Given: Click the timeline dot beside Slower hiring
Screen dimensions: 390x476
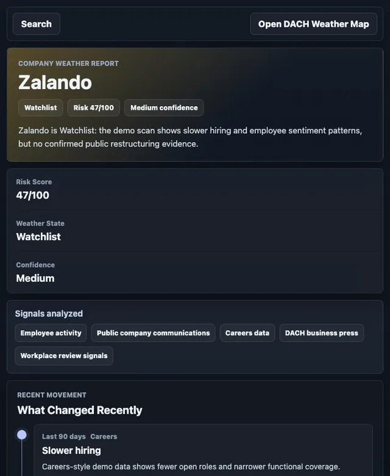Looking at the screenshot, I should coord(22,435).
